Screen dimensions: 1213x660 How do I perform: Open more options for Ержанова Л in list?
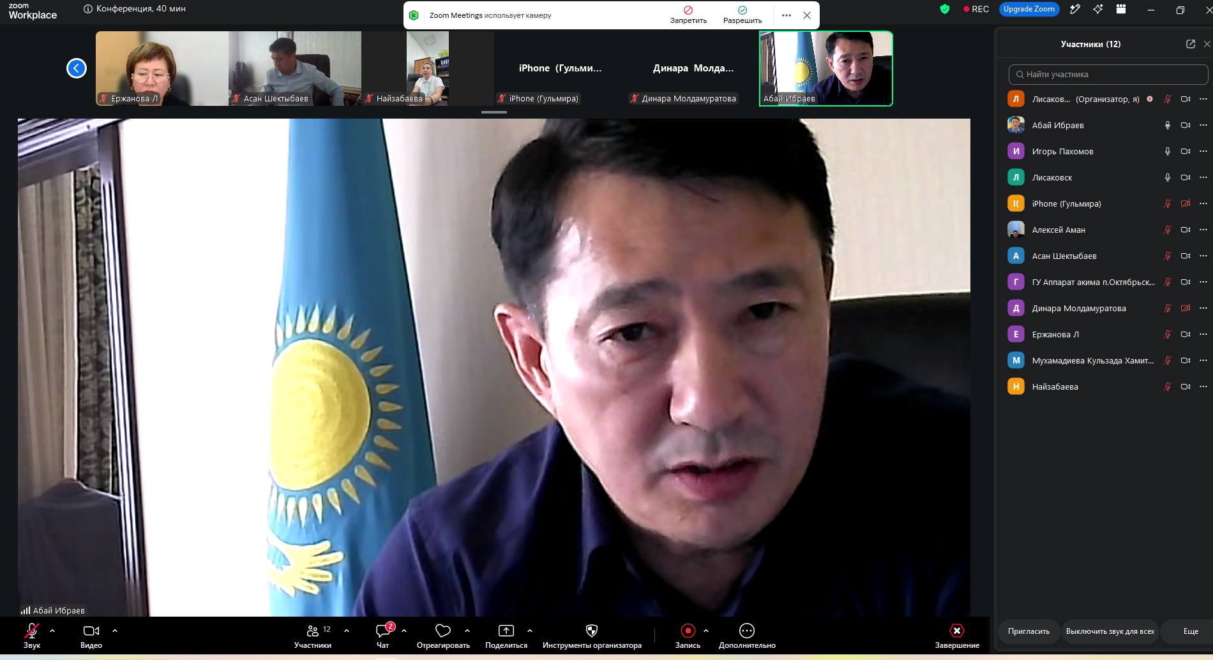click(x=1203, y=334)
